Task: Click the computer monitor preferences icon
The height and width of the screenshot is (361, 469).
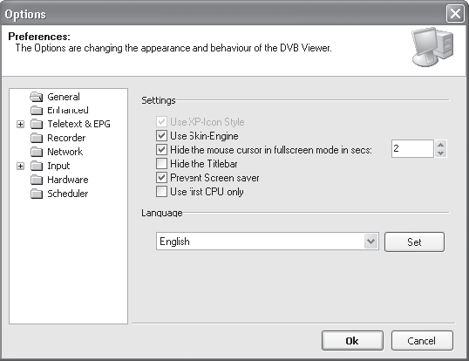Action: click(x=432, y=47)
